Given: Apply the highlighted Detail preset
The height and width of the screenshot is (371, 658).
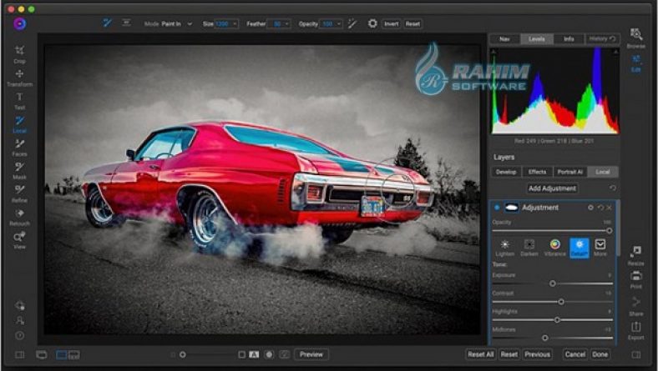Looking at the screenshot, I should point(580,248).
